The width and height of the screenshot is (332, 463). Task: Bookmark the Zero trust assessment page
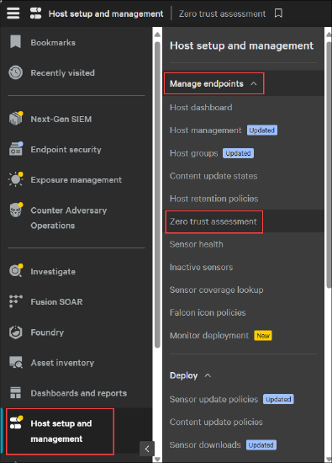(x=278, y=13)
